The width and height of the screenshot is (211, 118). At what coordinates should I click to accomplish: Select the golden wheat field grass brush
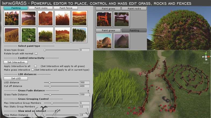(x=12, y=35)
